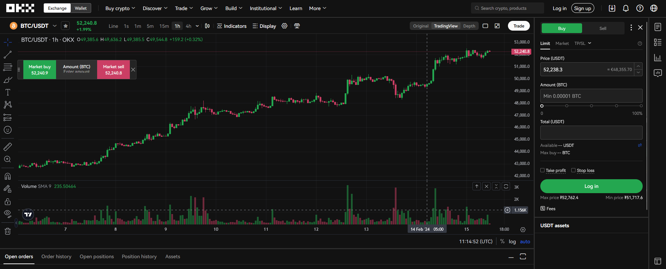Switch to the Order history tab
This screenshot has width=666, height=269.
coord(56,256)
